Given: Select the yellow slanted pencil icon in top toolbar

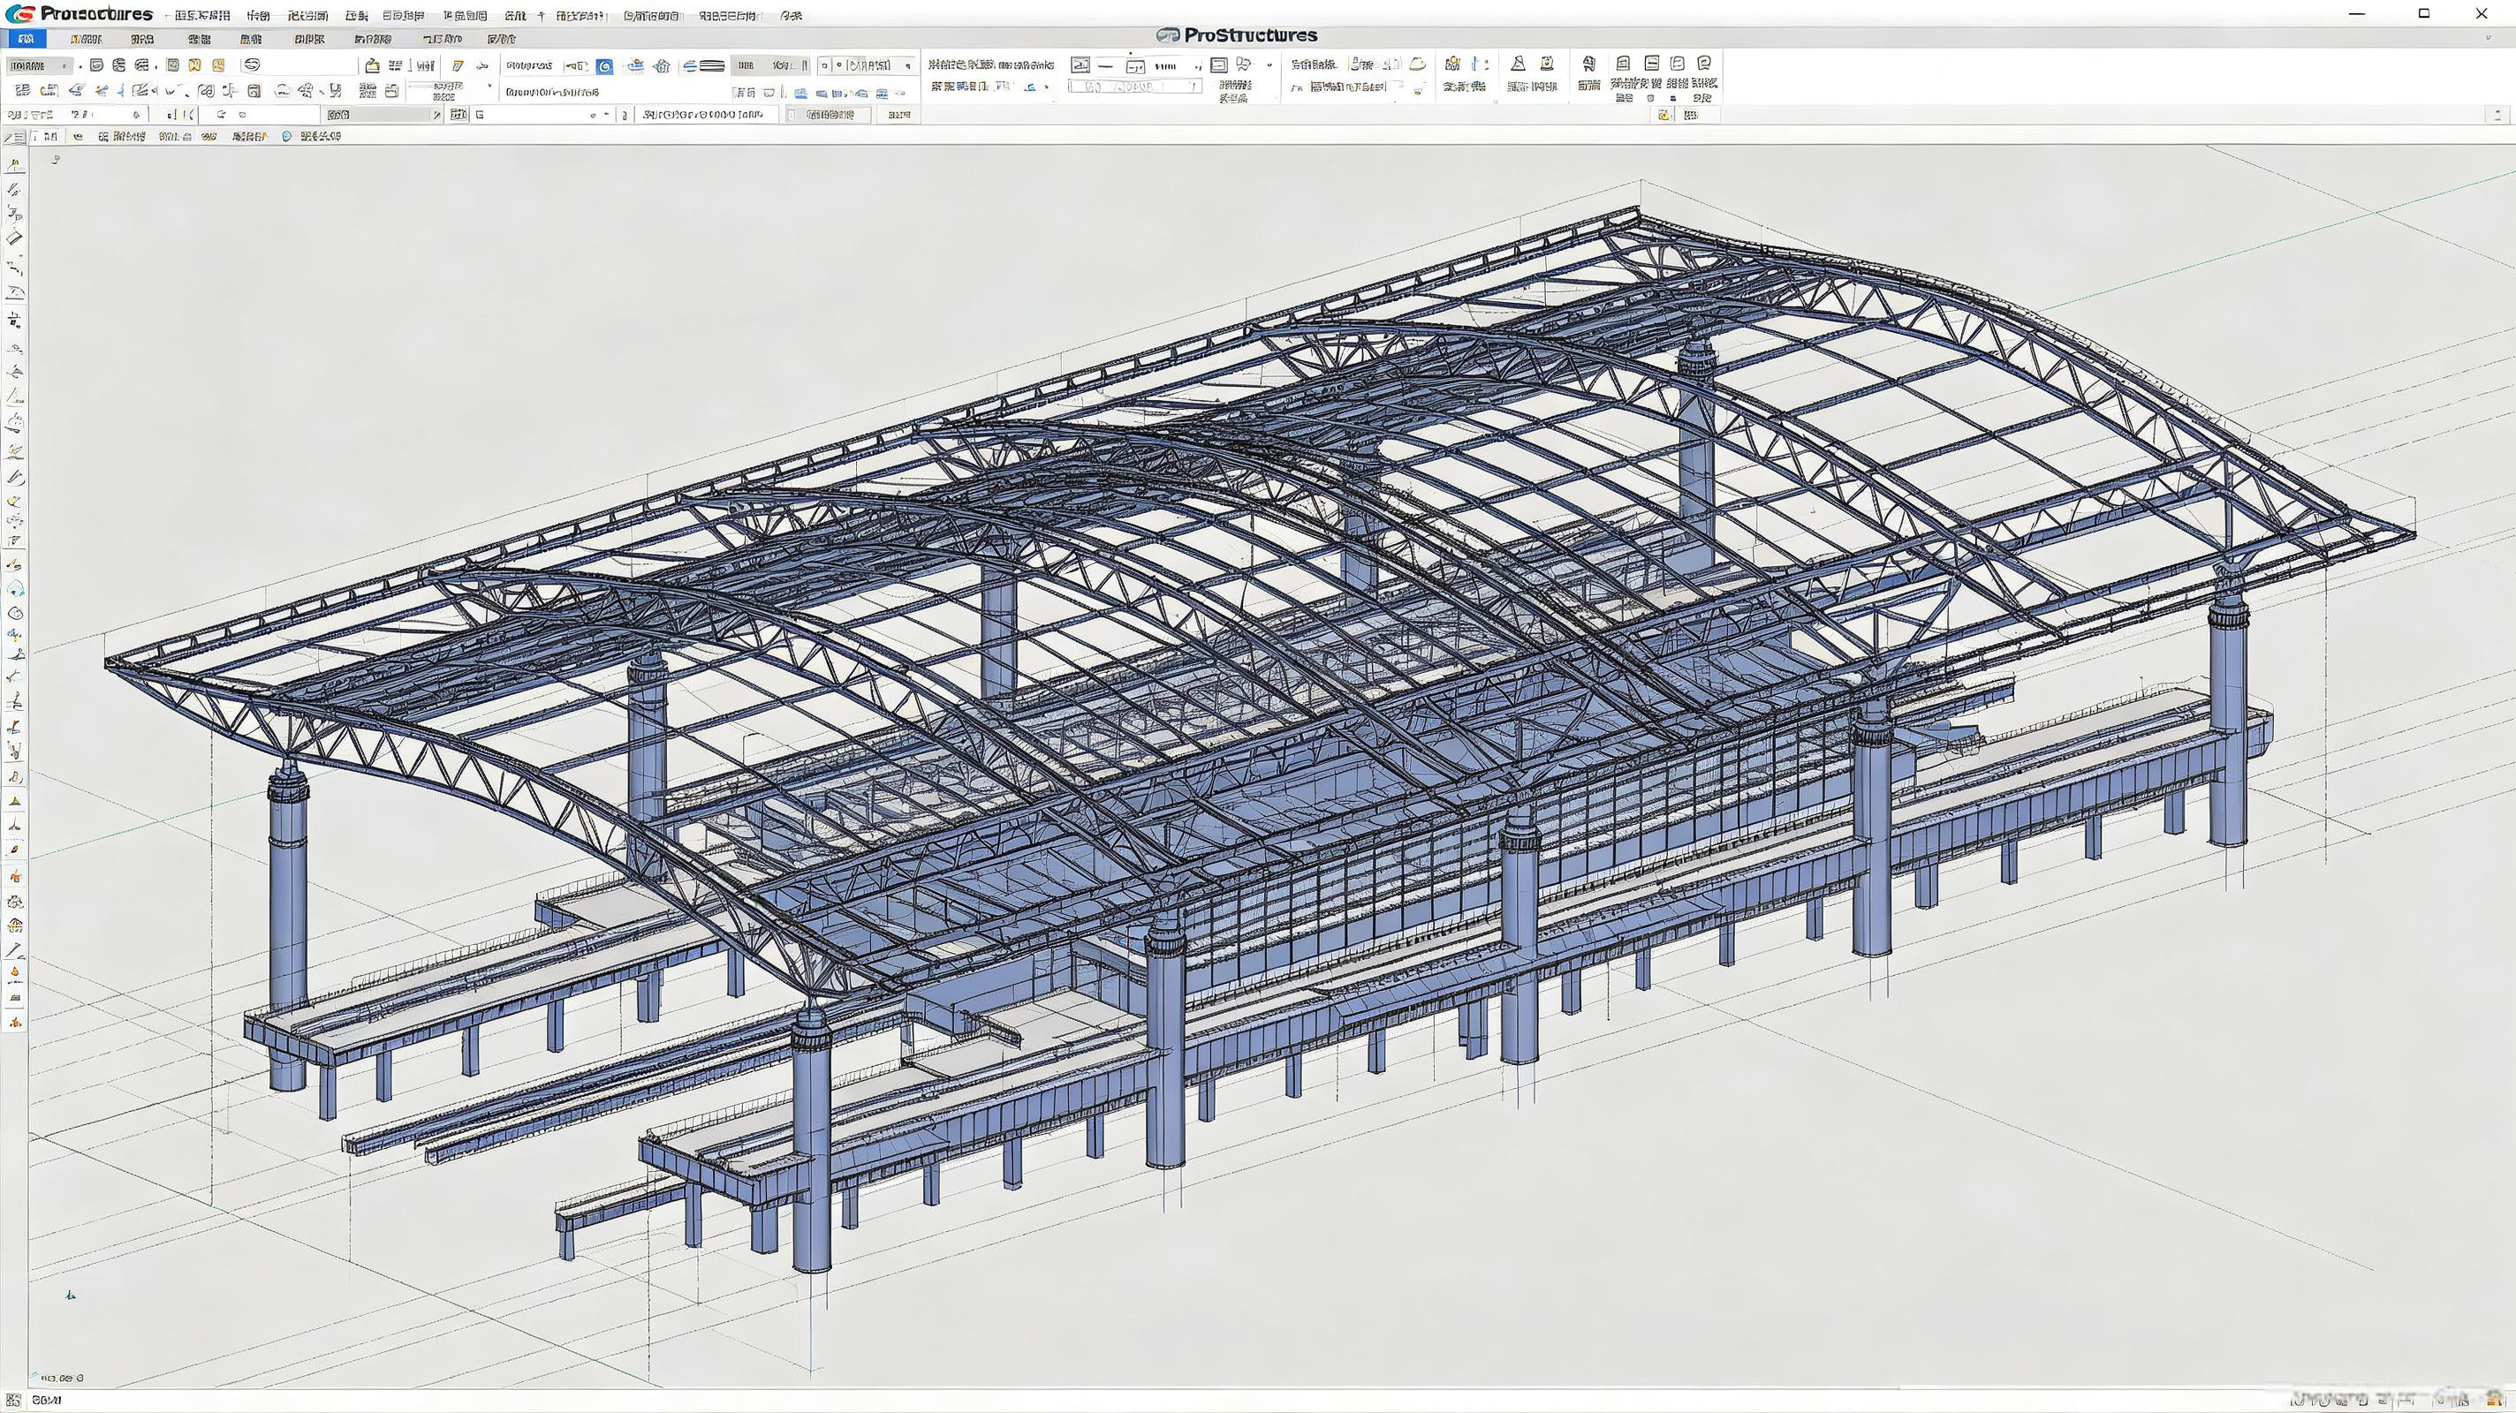Looking at the screenshot, I should tap(457, 65).
